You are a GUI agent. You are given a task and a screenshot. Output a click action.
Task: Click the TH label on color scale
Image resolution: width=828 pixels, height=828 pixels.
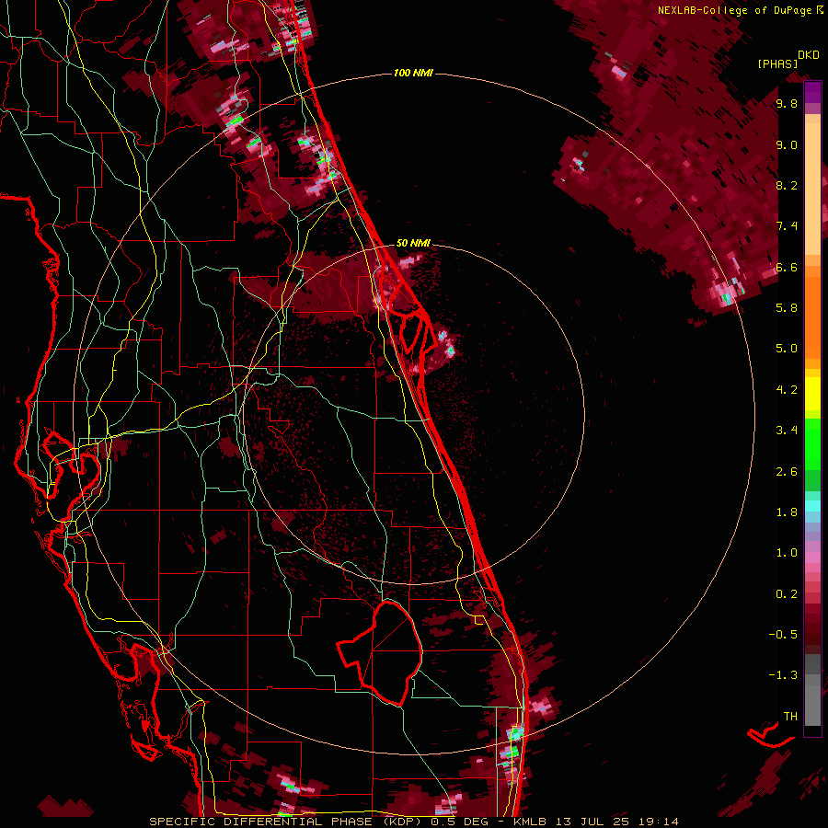pyautogui.click(x=790, y=717)
